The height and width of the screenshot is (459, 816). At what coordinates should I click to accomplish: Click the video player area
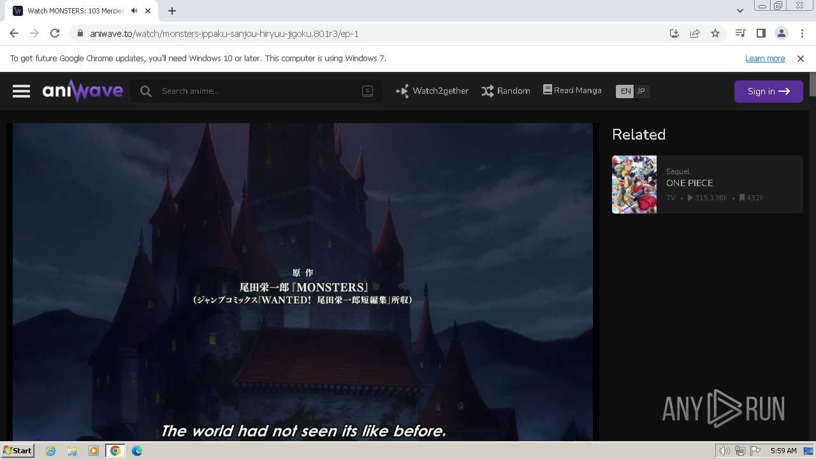pos(303,282)
